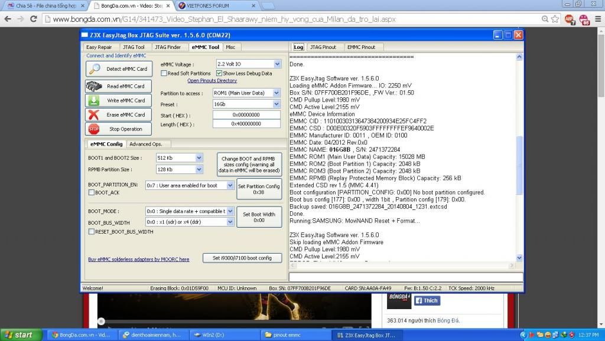Click the Bóng Đá page logo thumbnail
The width and height of the screenshot is (605, 341).
(x=399, y=301)
